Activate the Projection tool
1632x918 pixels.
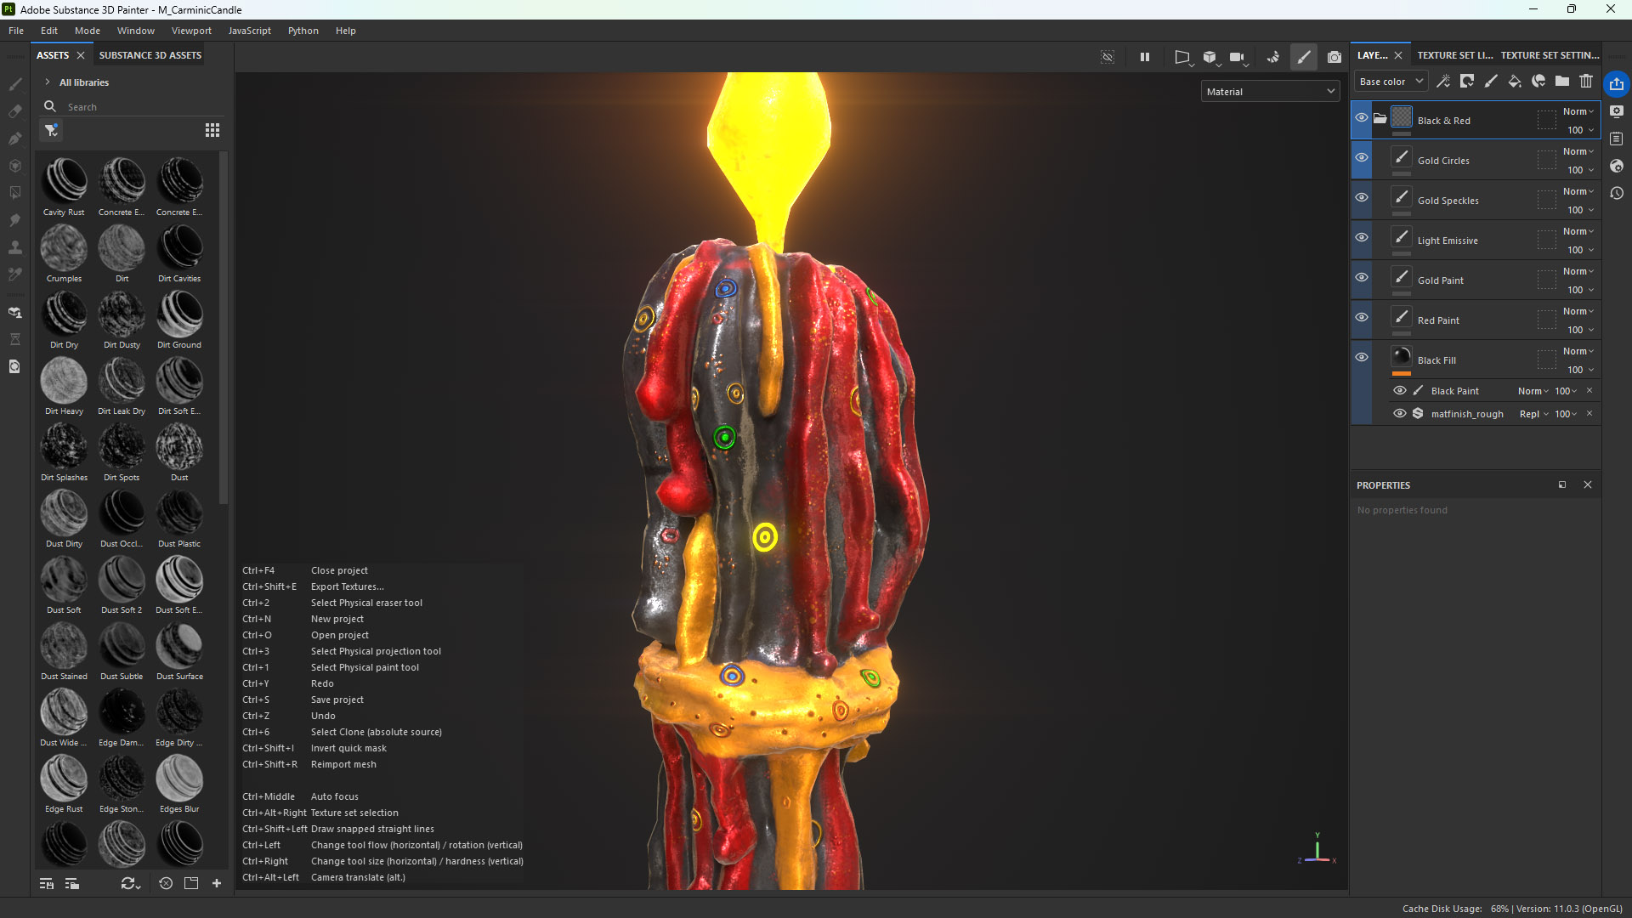pyautogui.click(x=14, y=137)
